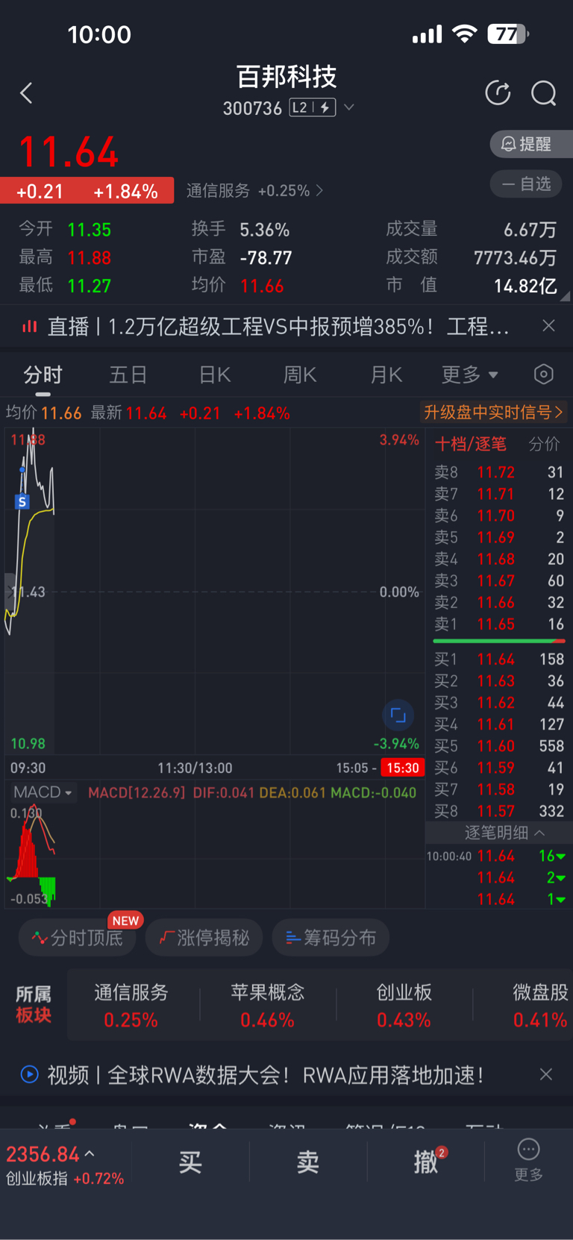Image resolution: width=573 pixels, height=1240 pixels.
Task: Dismiss the 直播 banner with X
Action: (x=548, y=326)
